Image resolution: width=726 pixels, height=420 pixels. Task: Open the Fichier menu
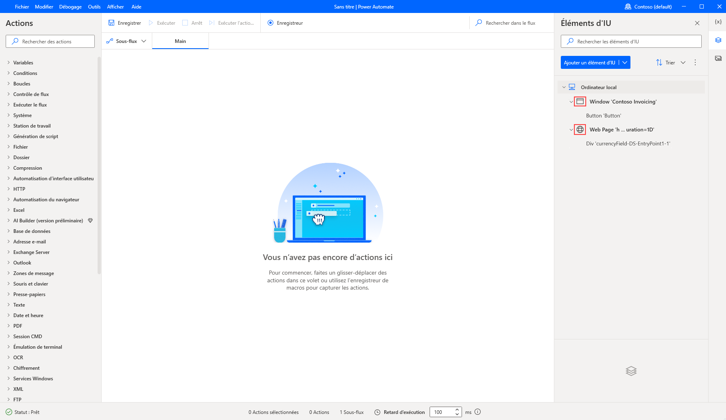(22, 6)
